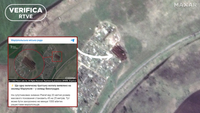Click the small red square marker in the inset
The image size is (200, 113).
[x=56, y=56]
